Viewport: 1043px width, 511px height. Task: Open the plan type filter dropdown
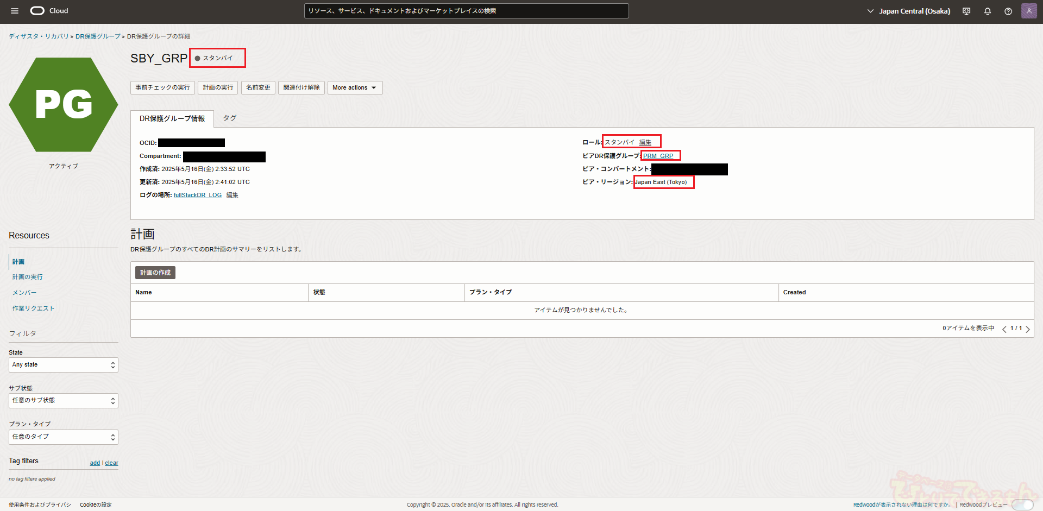pyautogui.click(x=64, y=437)
